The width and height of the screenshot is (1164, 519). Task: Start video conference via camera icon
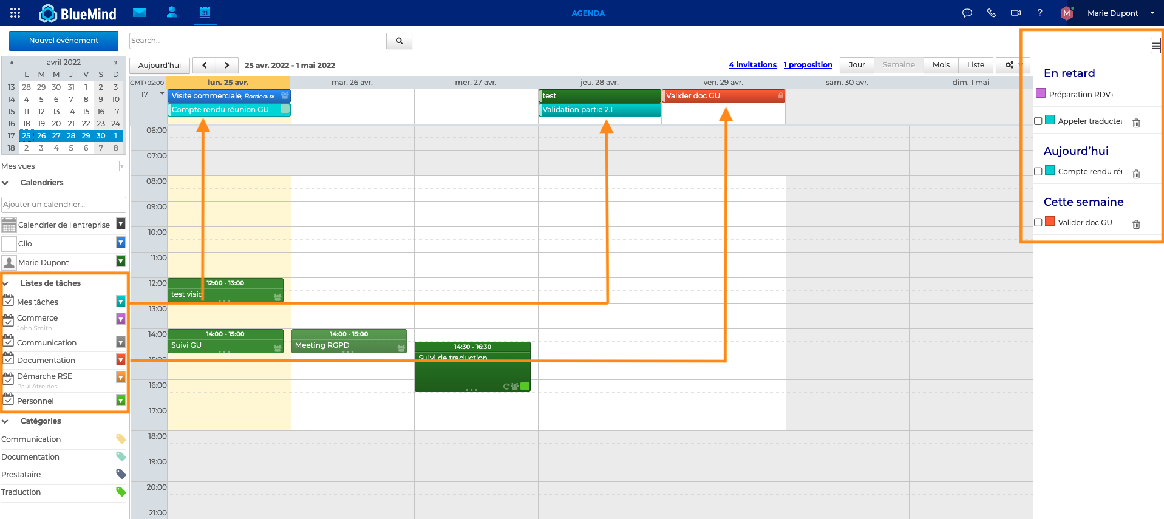[x=1016, y=13]
